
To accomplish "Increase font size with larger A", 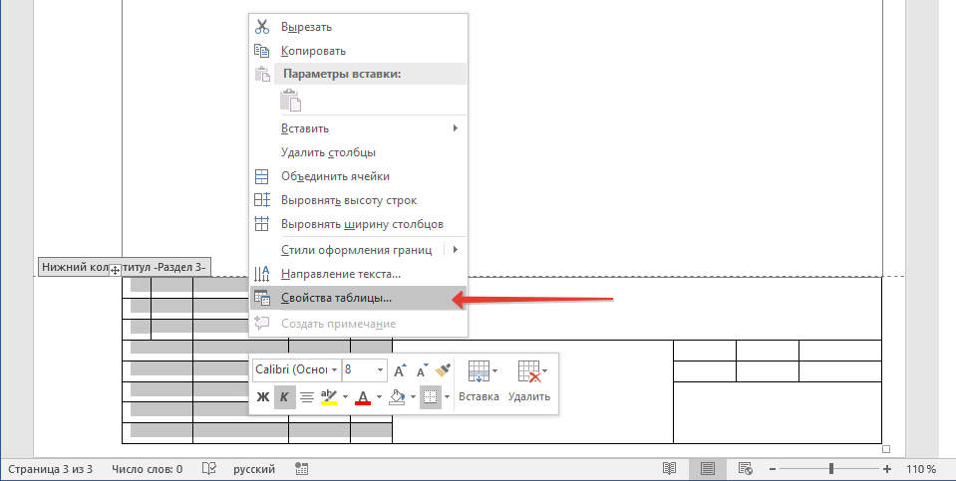I will pos(400,369).
